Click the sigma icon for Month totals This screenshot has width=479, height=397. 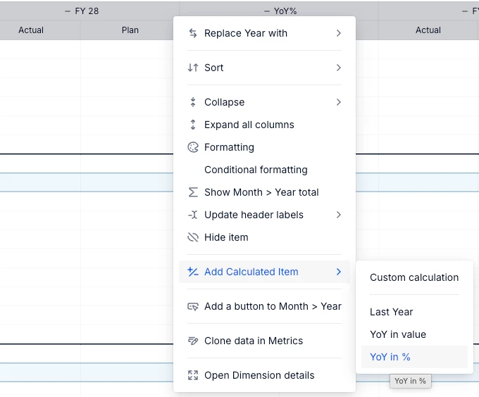(193, 192)
